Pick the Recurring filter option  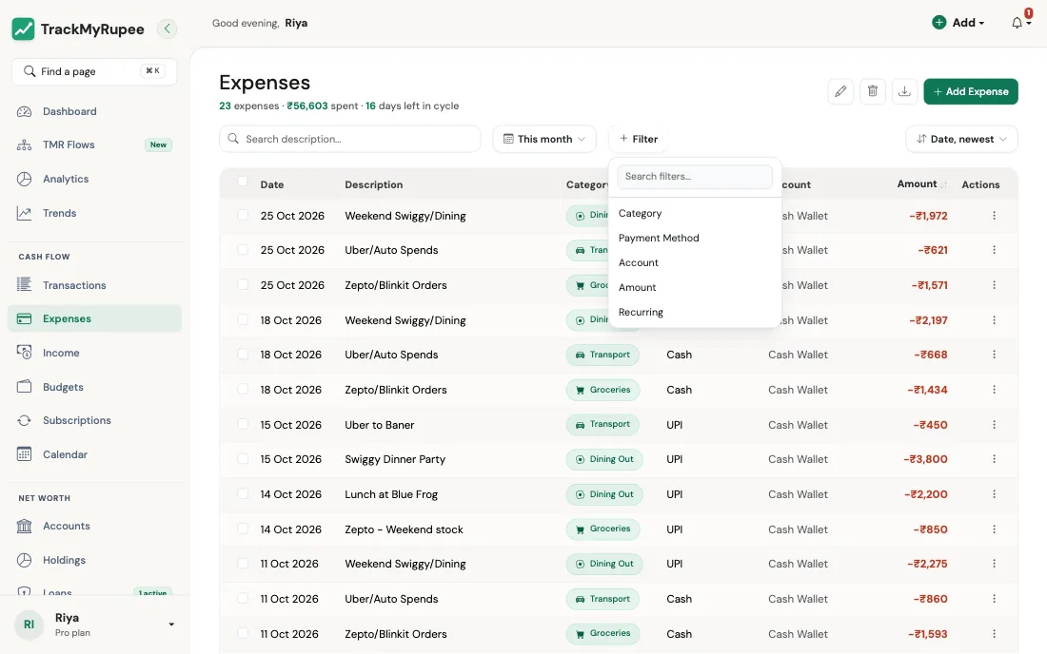coord(695,312)
